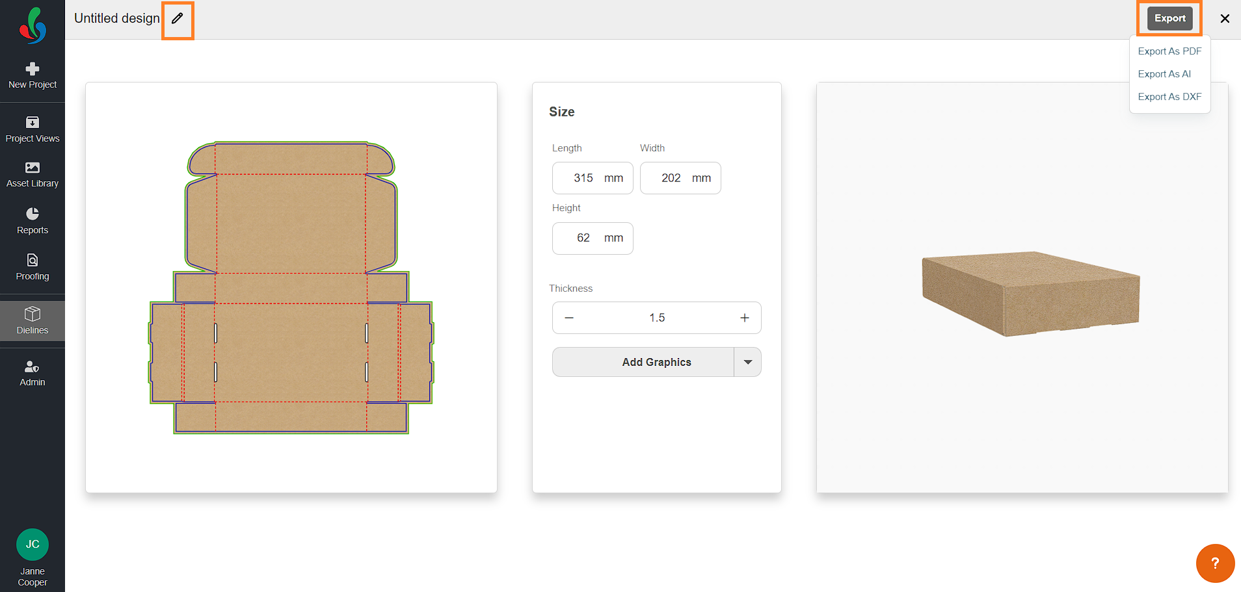Click the Untitled design title
The height and width of the screenshot is (592, 1241).
pyautogui.click(x=117, y=18)
